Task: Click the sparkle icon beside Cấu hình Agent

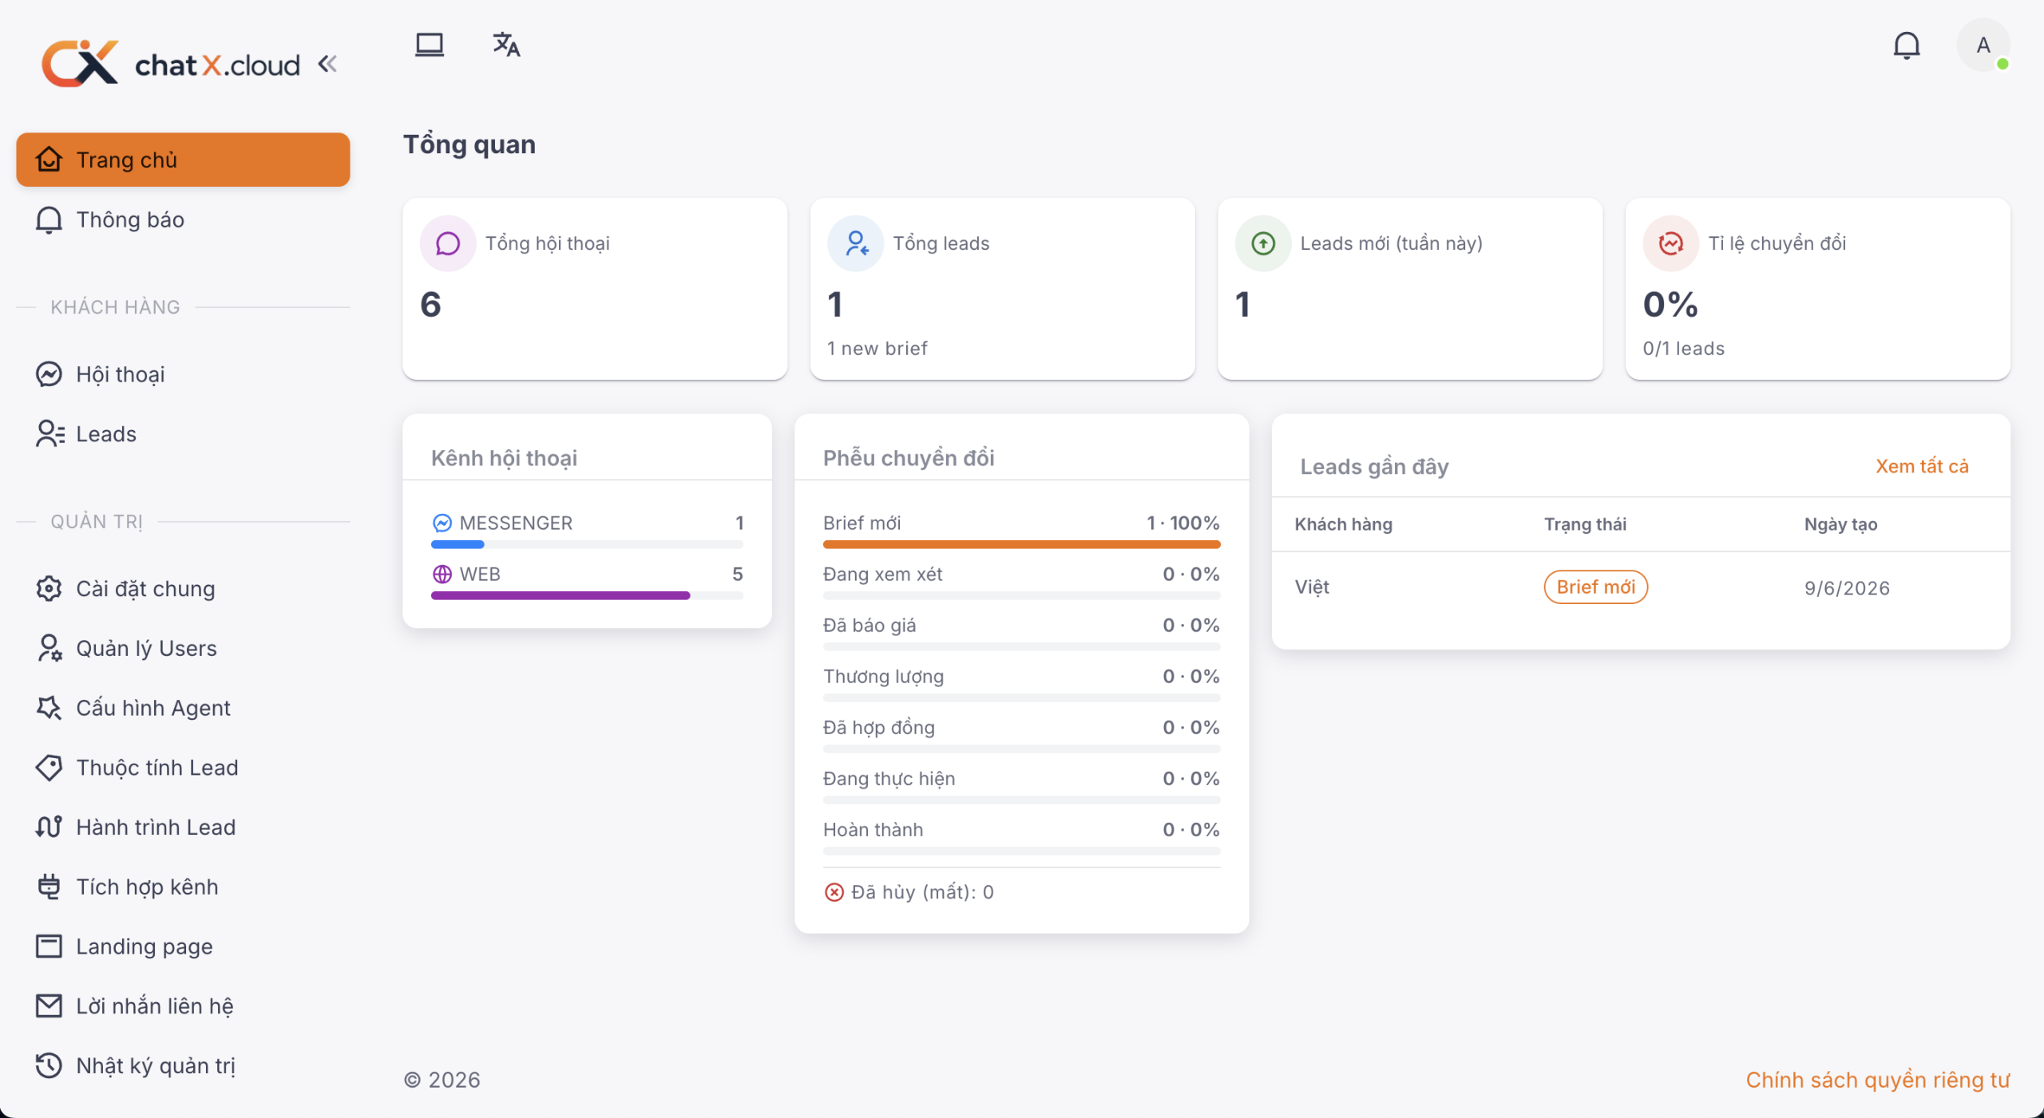Action: click(x=49, y=708)
